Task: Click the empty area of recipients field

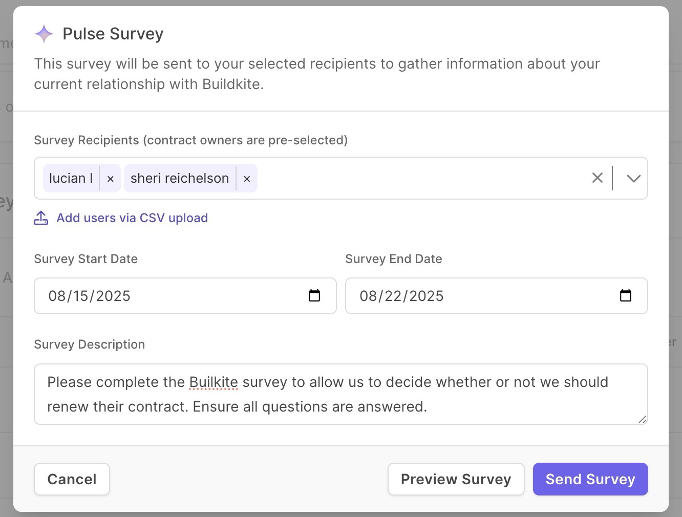Action: pos(420,178)
